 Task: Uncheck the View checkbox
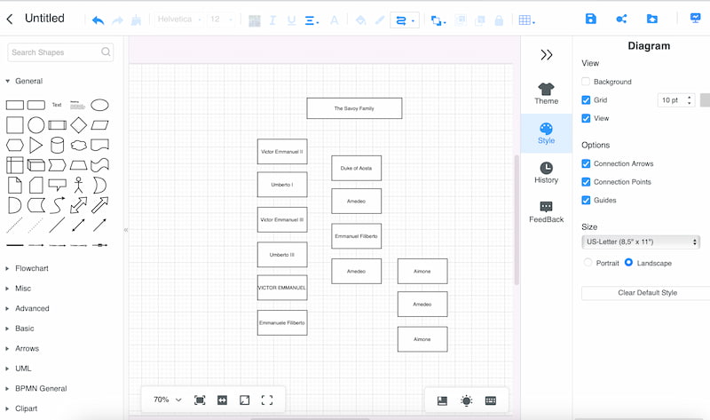point(586,118)
